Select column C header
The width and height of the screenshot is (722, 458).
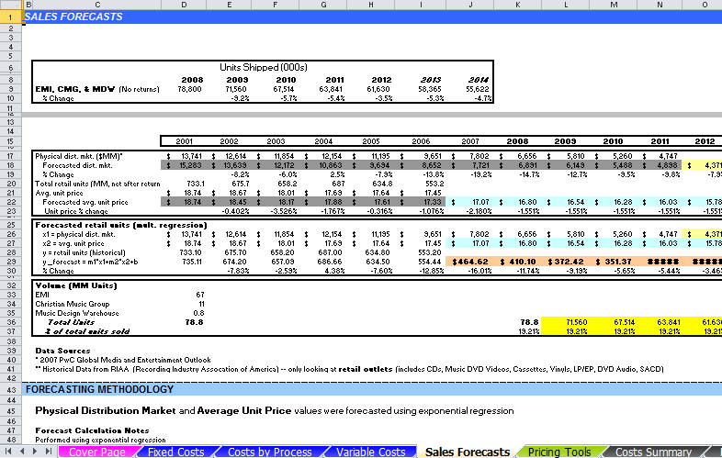pyautogui.click(x=97, y=5)
